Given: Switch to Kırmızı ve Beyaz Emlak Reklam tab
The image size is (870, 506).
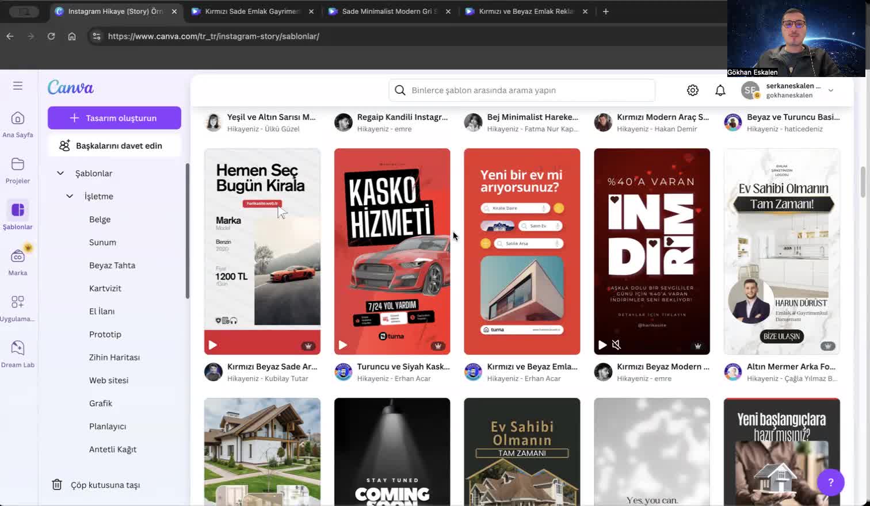Looking at the screenshot, I should [526, 11].
